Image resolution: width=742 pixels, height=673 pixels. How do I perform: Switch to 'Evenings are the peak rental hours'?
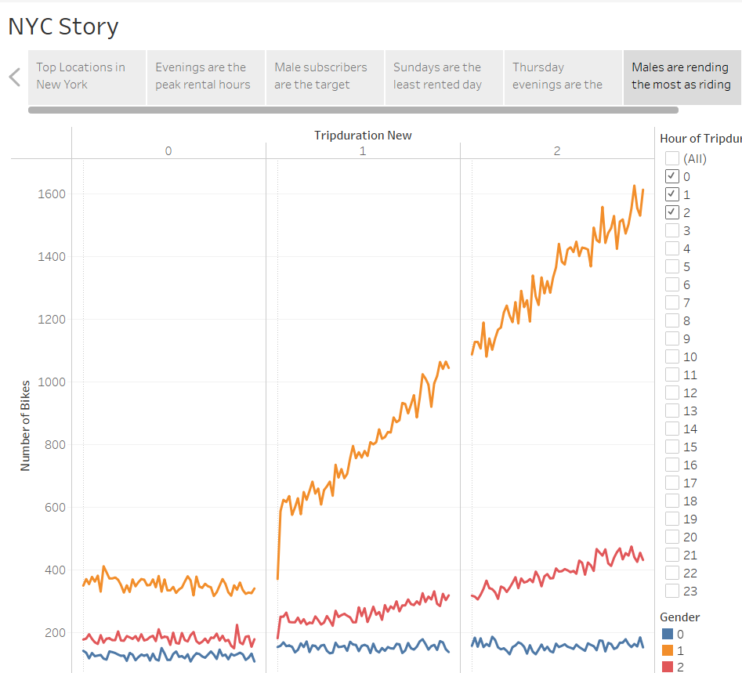pos(205,77)
